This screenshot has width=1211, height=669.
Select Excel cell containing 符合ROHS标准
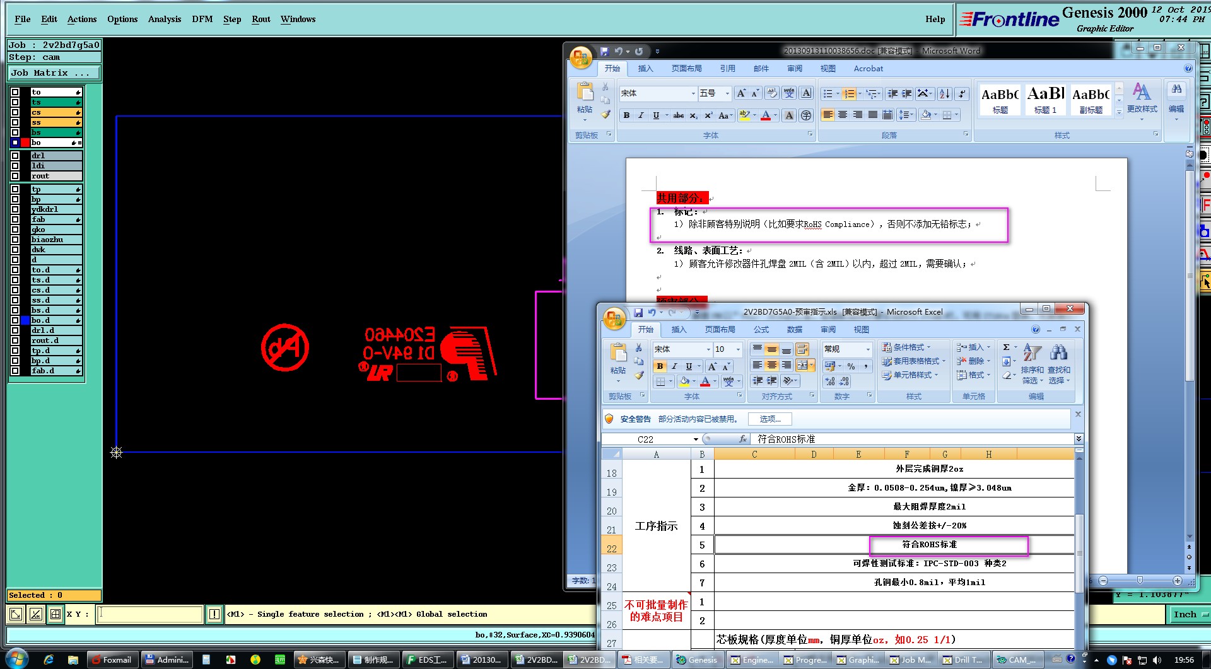(x=894, y=545)
